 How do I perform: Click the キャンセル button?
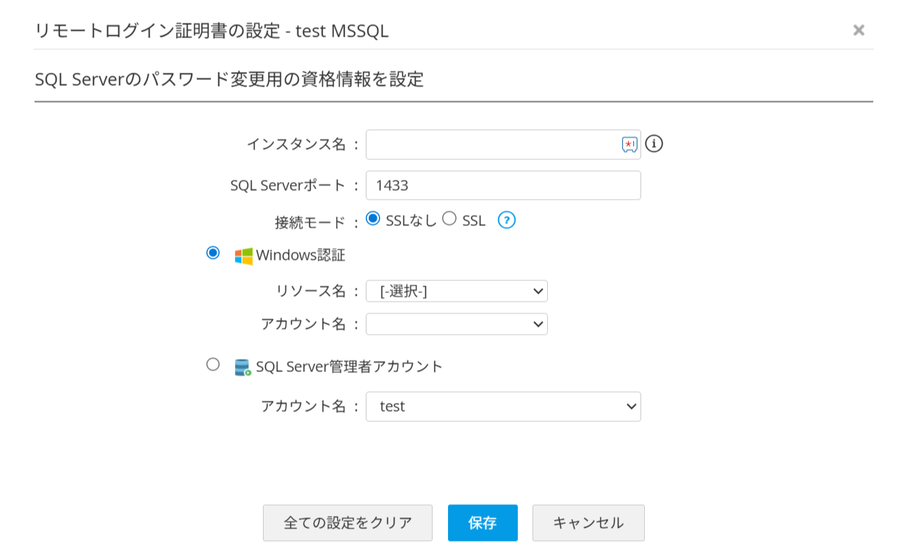pyautogui.click(x=588, y=523)
